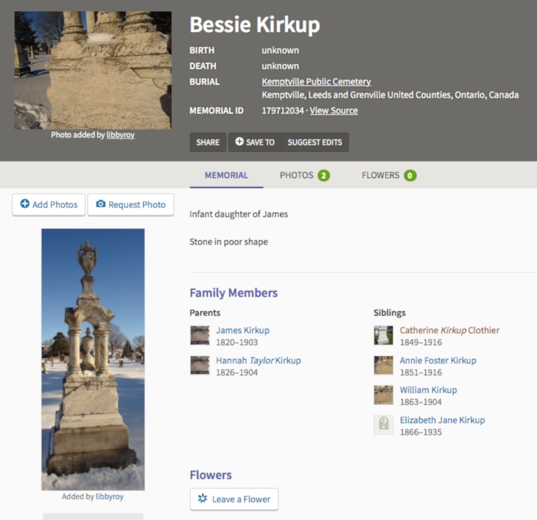Screen dimensions: 537x520
Task: Open libbyroy's profile from header photo credit
Action: tap(120, 135)
